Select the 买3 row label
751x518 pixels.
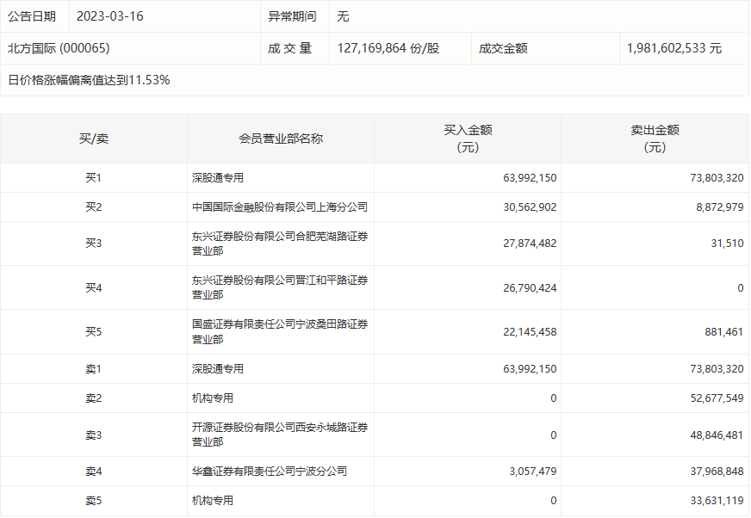coord(93,244)
